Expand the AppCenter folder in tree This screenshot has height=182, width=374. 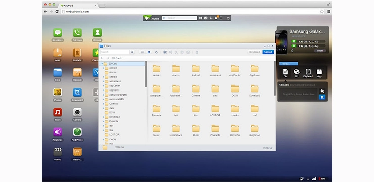click(x=104, y=85)
